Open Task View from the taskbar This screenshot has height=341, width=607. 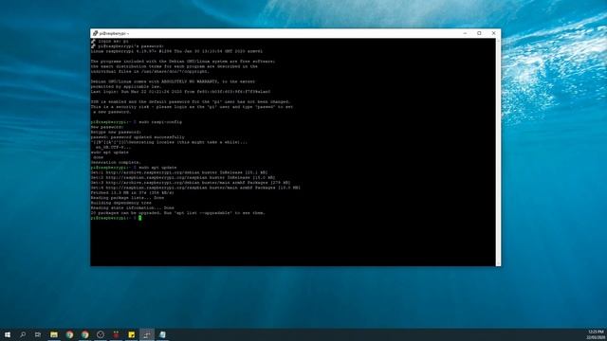[x=38, y=334]
